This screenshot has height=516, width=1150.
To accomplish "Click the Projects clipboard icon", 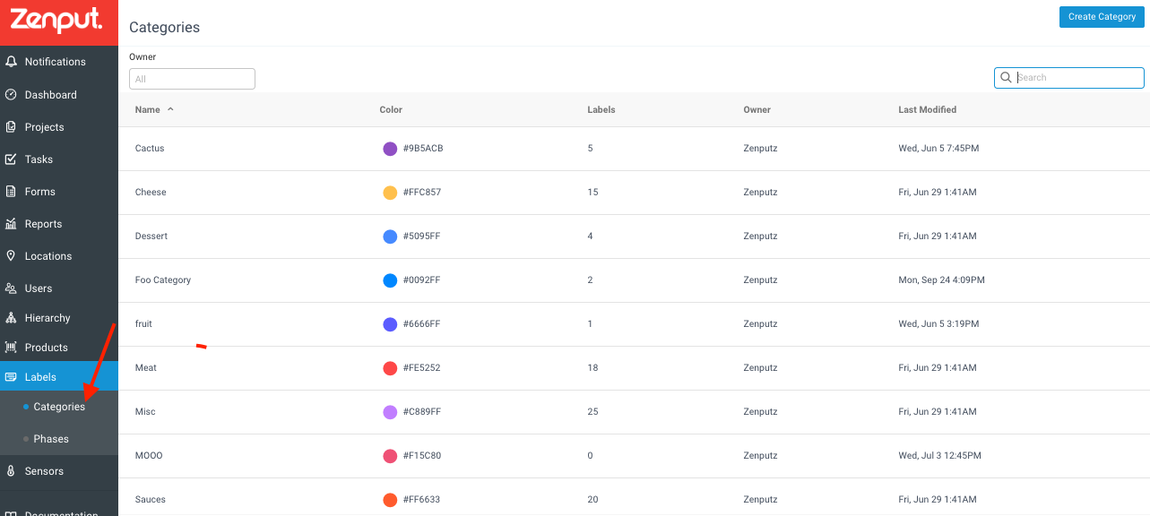I will [x=11, y=127].
